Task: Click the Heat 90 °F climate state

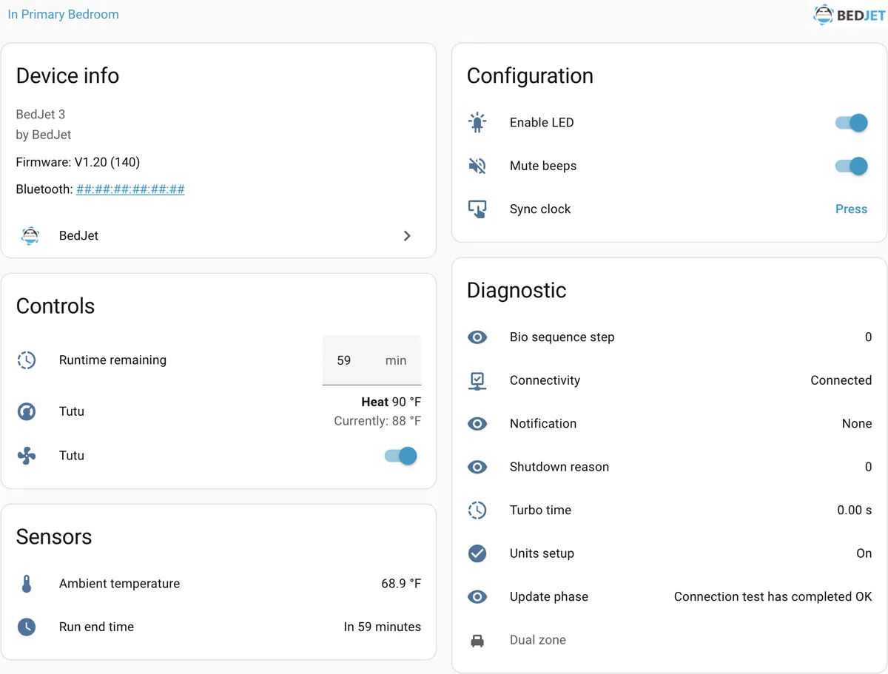Action: [x=391, y=402]
